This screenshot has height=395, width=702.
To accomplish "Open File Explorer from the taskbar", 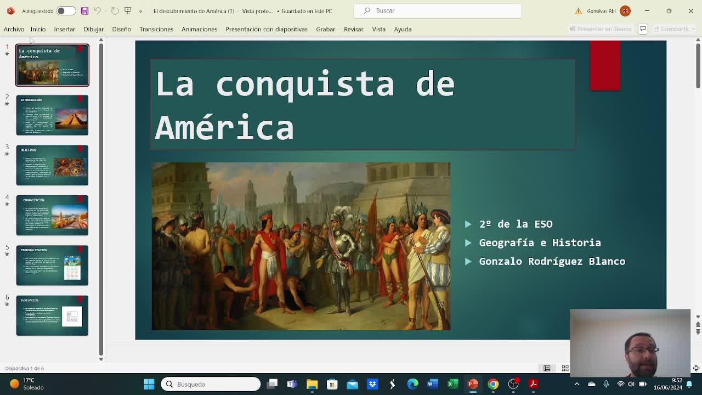I will click(312, 384).
